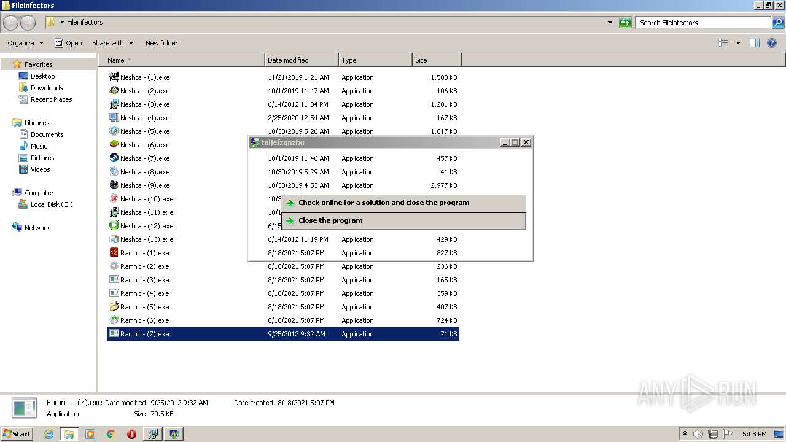Open Music library in the sidebar
The image size is (786, 442).
pyautogui.click(x=39, y=146)
